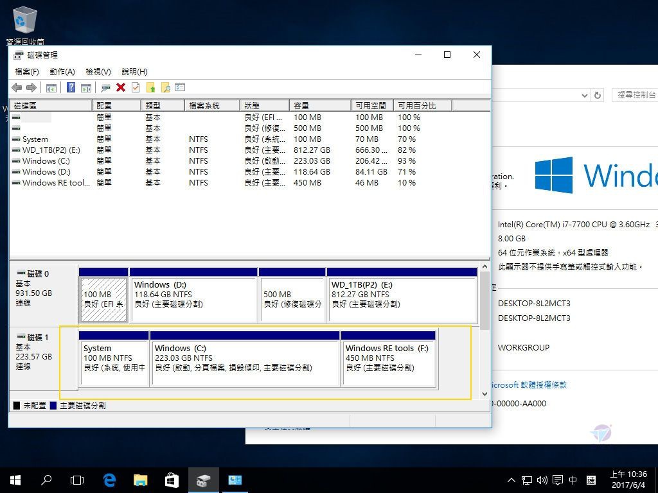Open Task View from the taskbar
Image resolution: width=658 pixels, height=493 pixels.
pyautogui.click(x=77, y=480)
